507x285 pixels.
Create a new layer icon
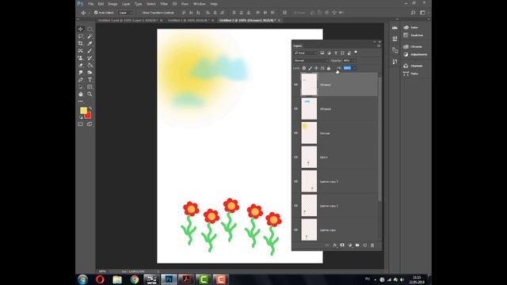pyautogui.click(x=365, y=245)
